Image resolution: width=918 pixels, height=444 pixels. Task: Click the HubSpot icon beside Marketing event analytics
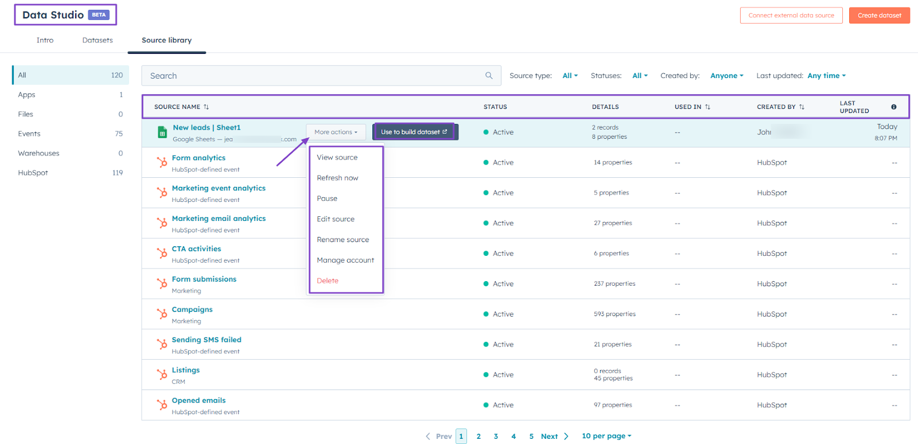point(162,193)
